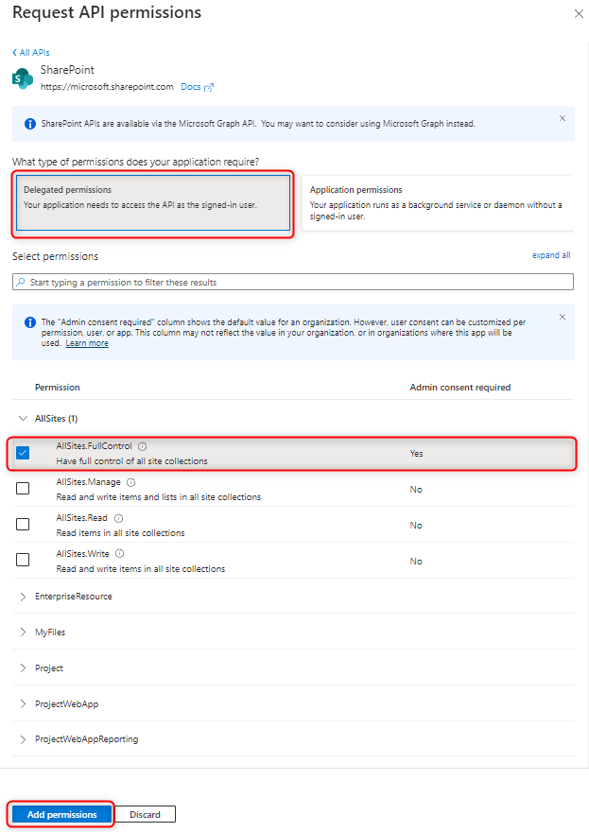Select the Delegated permissions option
This screenshot has width=589, height=832.
[153, 203]
